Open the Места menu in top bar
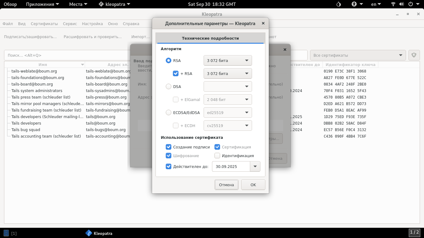The image size is (424, 238). click(x=78, y=4)
